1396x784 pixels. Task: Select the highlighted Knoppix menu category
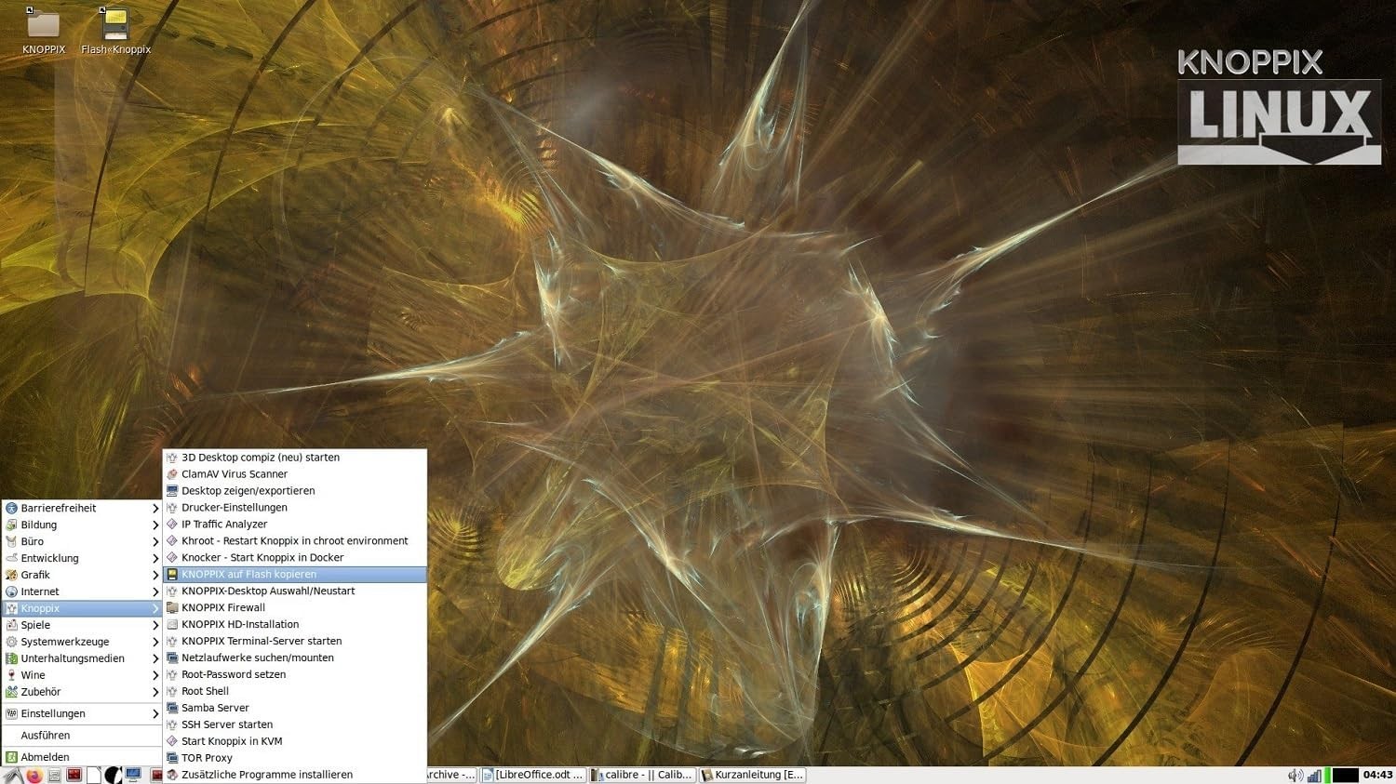coord(82,608)
